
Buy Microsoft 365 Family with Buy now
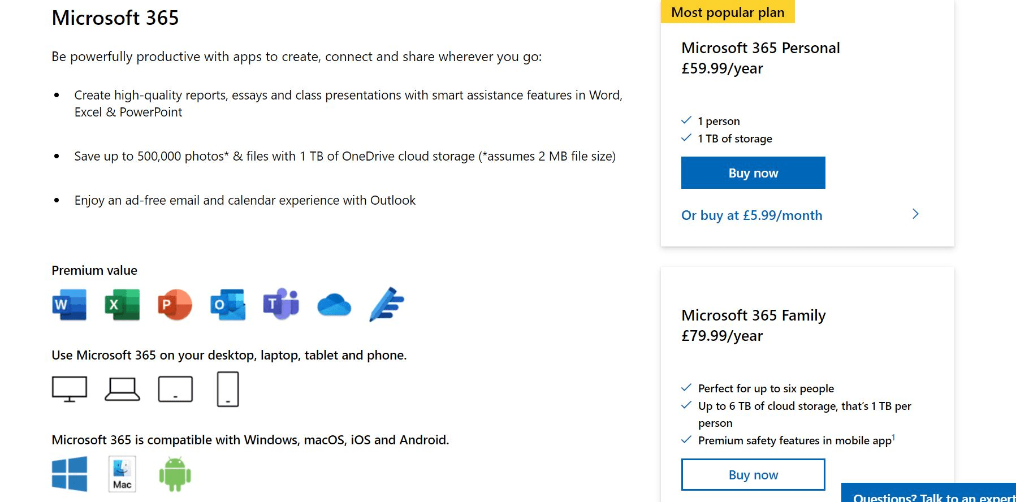point(753,475)
